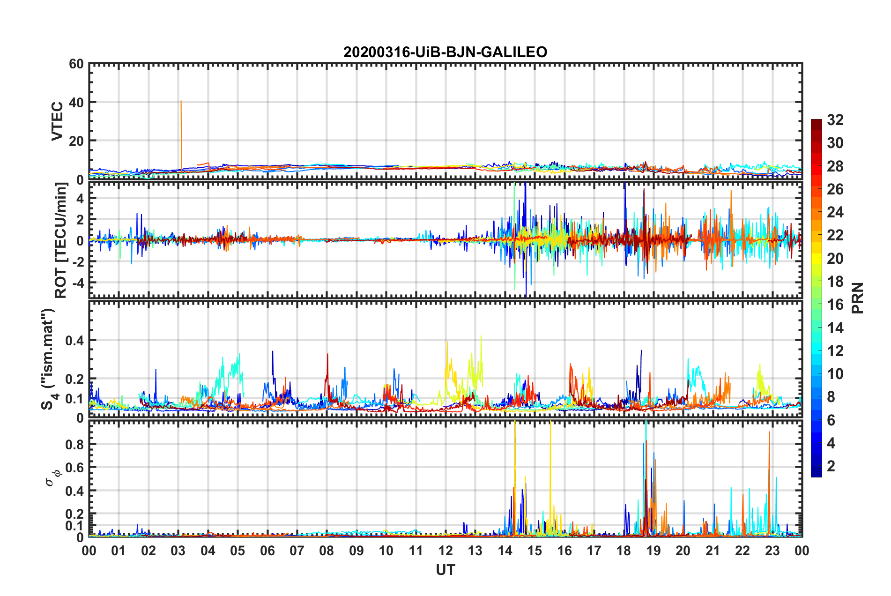Click colorbar tick label 24
This screenshot has height=596, width=891.
click(x=835, y=212)
